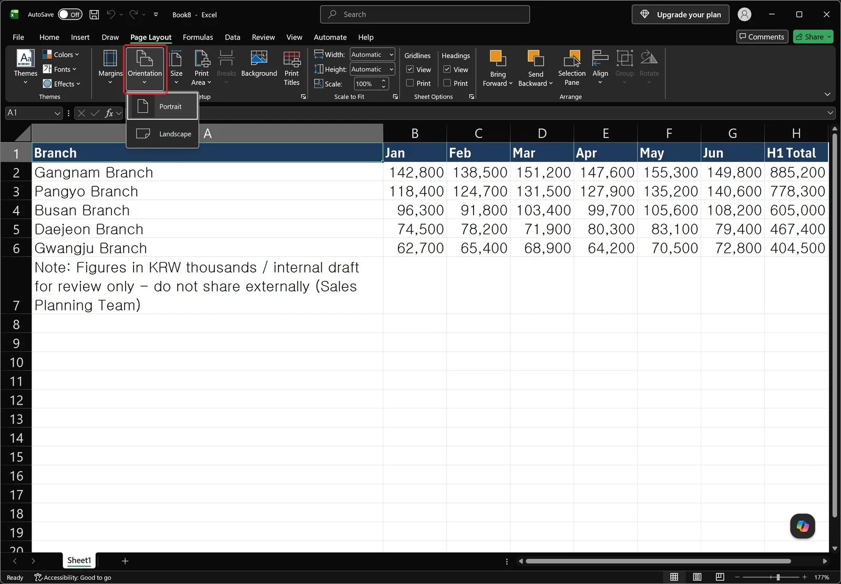Switch to the Home tab

[x=49, y=37]
